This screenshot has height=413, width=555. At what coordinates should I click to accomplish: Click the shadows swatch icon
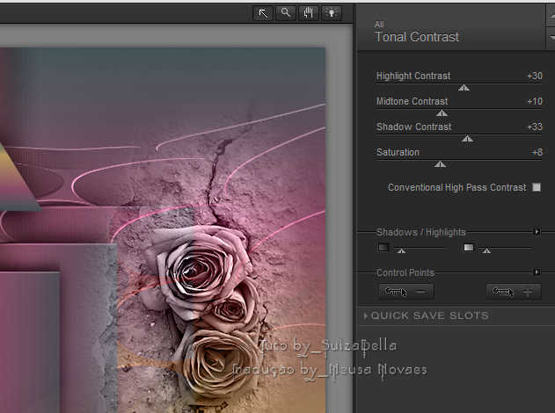(x=383, y=247)
